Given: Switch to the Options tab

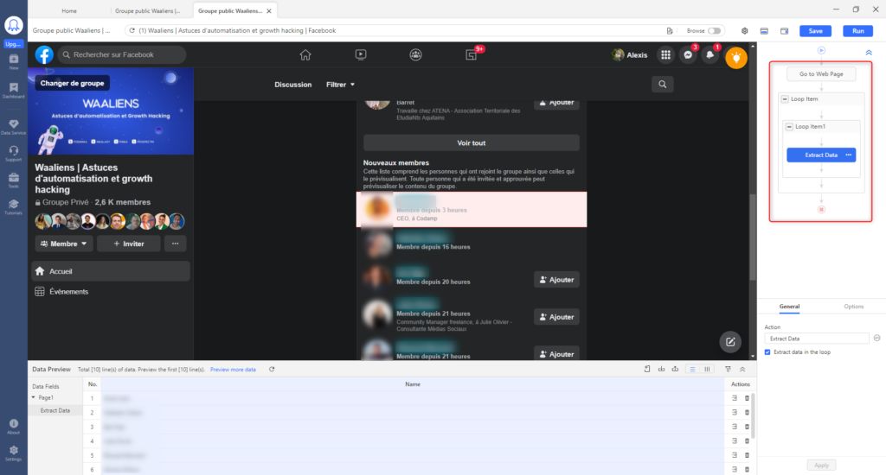Looking at the screenshot, I should pyautogui.click(x=853, y=307).
